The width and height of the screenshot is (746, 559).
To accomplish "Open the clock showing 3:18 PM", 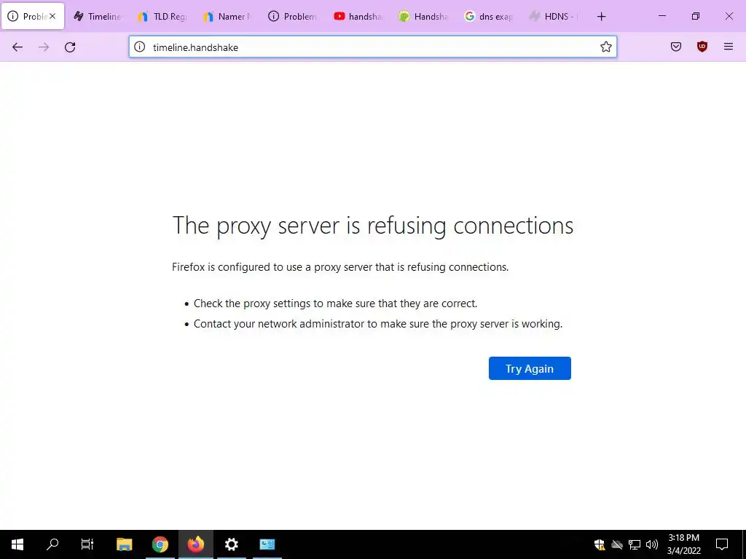I will tap(683, 544).
